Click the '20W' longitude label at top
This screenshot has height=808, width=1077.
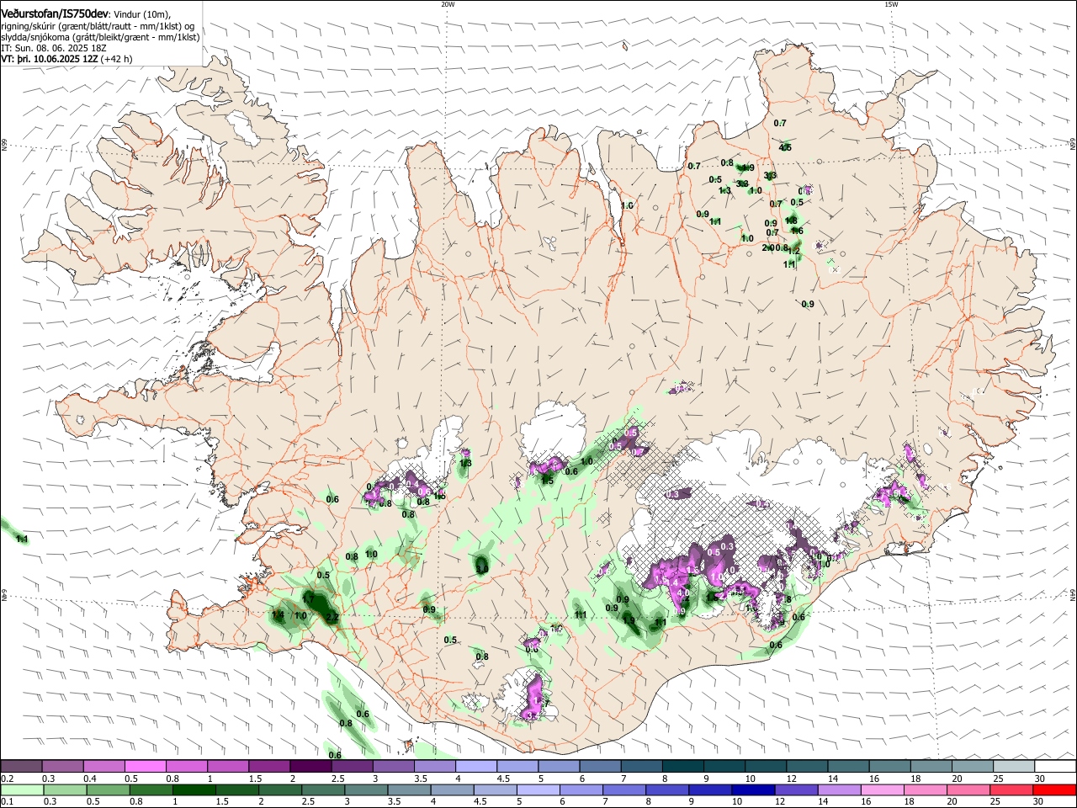click(448, 4)
